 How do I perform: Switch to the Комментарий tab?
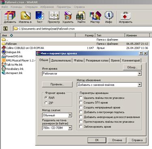(x=131, y=61)
